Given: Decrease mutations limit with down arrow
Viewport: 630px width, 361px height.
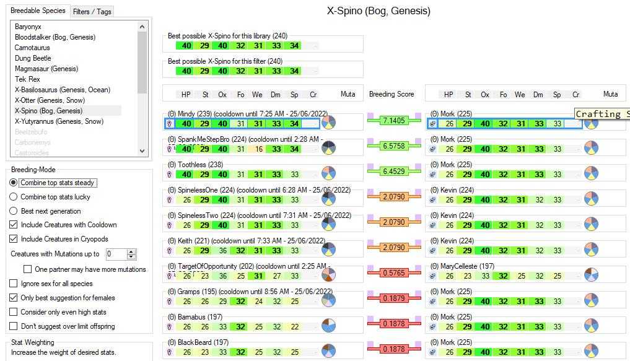Looking at the screenshot, I should (x=131, y=256).
